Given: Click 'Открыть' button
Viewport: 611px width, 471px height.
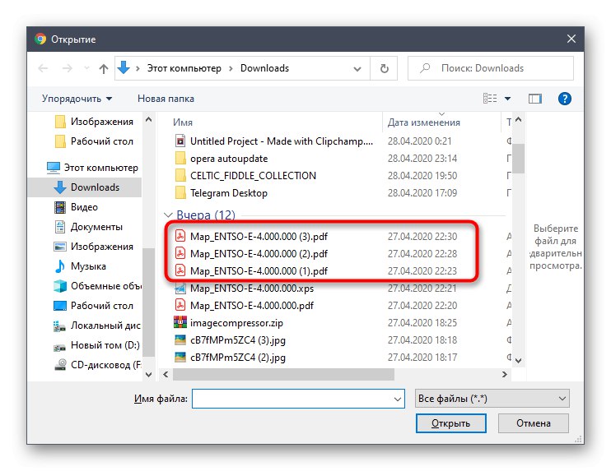Looking at the screenshot, I should [x=451, y=423].
